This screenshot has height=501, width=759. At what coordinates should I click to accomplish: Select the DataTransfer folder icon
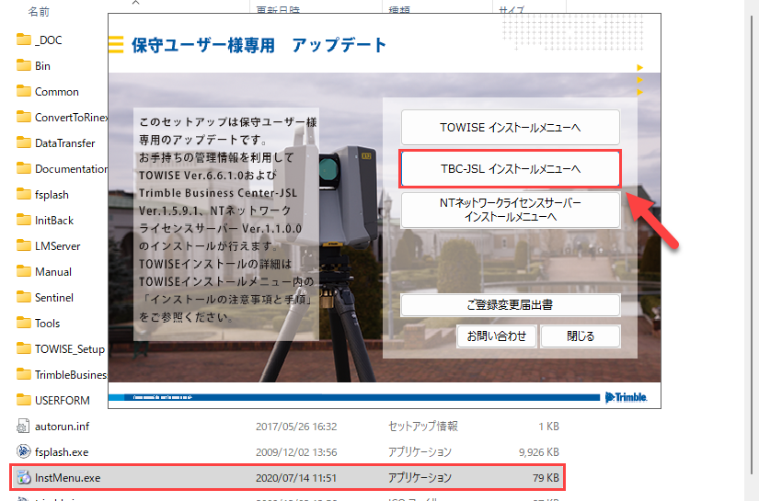(24, 142)
